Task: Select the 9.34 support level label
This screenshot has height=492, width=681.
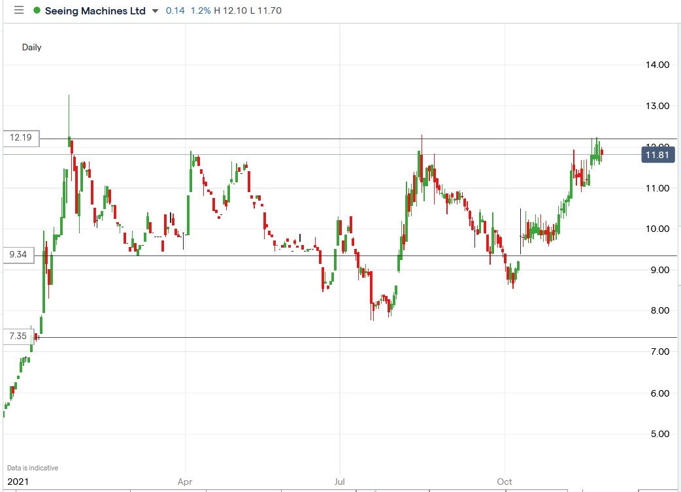Action: click(x=20, y=255)
